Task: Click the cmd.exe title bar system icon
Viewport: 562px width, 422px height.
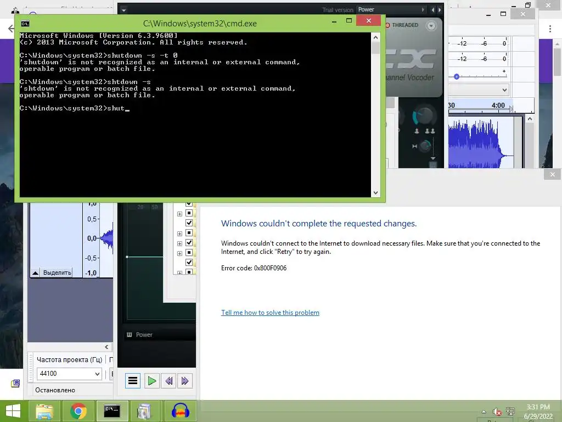Action: coord(25,24)
